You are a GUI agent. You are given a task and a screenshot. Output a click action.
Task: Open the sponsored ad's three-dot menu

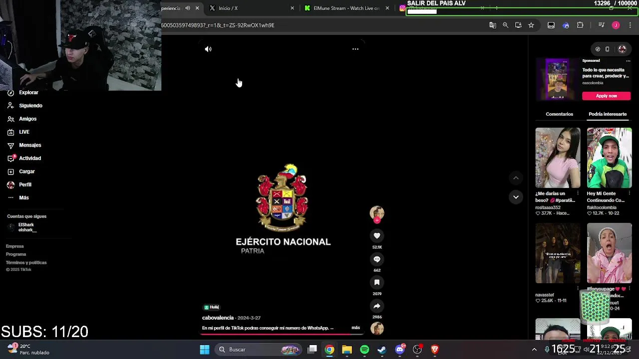tap(628, 61)
